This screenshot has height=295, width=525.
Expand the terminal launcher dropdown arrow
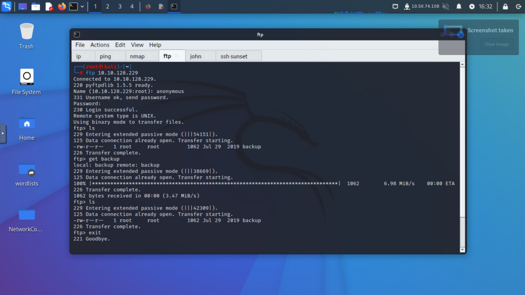(x=82, y=7)
